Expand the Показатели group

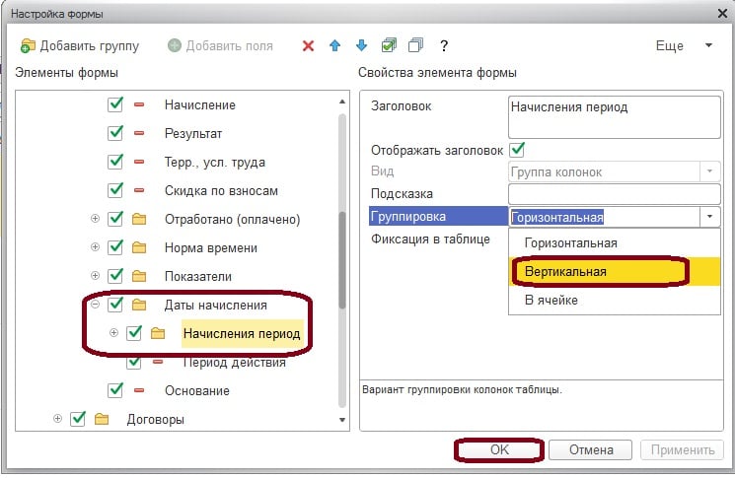point(95,276)
